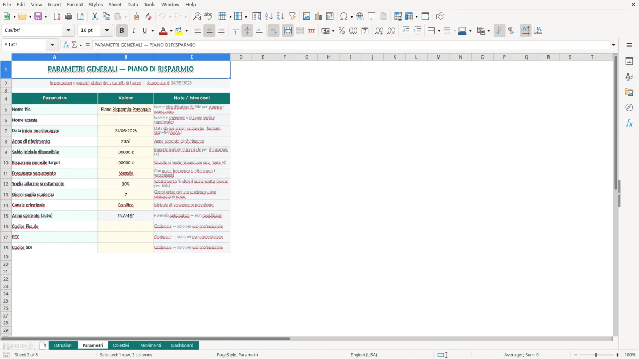Click the zoom in plus button
639x359 pixels.
pos(618,355)
